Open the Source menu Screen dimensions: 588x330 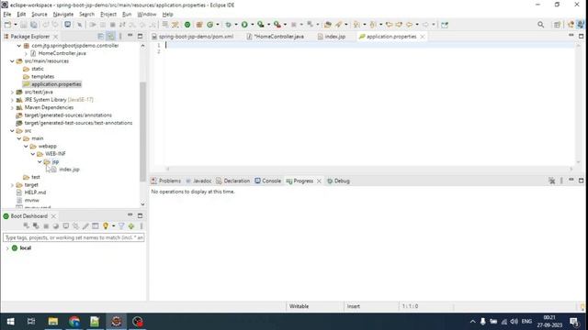pos(40,15)
